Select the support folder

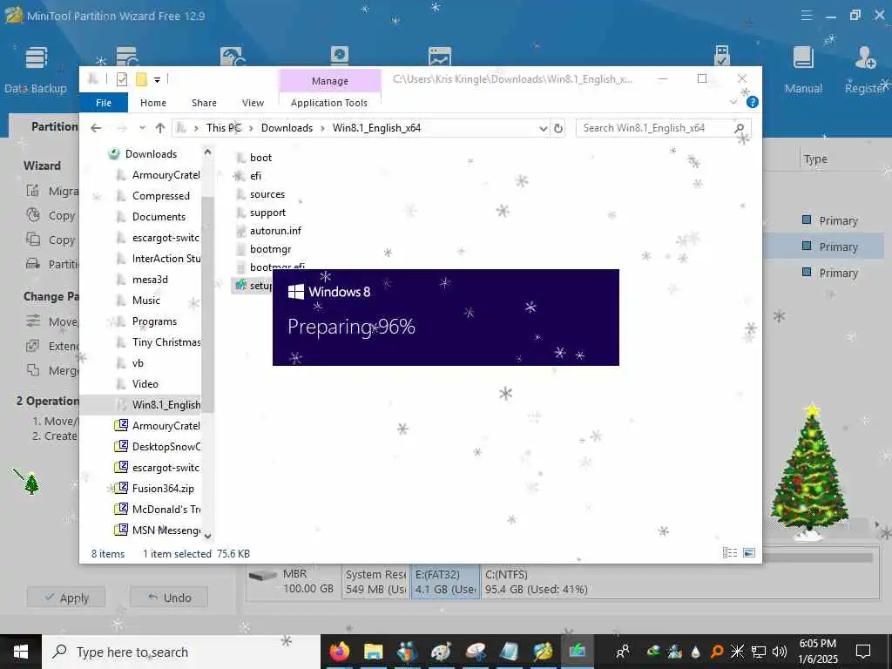(x=267, y=213)
